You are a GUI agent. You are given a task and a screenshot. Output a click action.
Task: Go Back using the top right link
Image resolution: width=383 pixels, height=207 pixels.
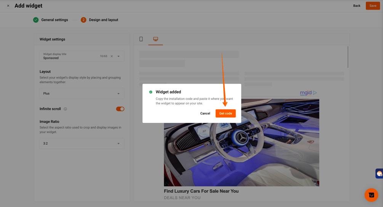click(x=357, y=6)
